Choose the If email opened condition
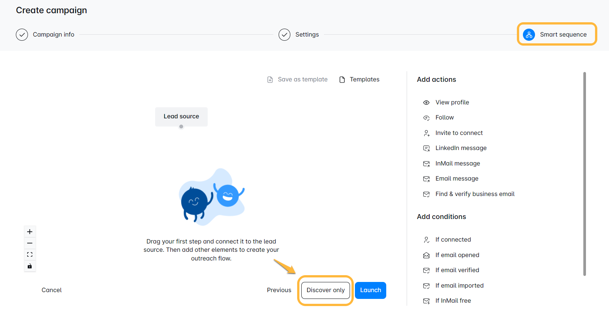 point(457,255)
